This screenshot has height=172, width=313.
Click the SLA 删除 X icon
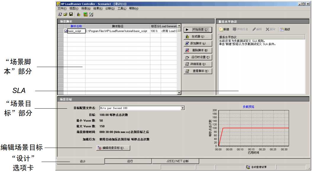click(x=267, y=29)
